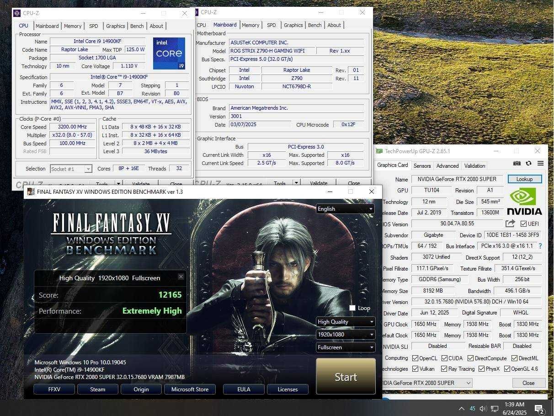Select the Graphics Card tab in GPU-Z
The image size is (554, 416).
[x=392, y=165]
